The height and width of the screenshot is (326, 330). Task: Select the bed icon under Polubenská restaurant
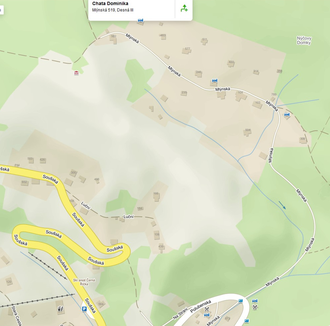coord(207,315)
